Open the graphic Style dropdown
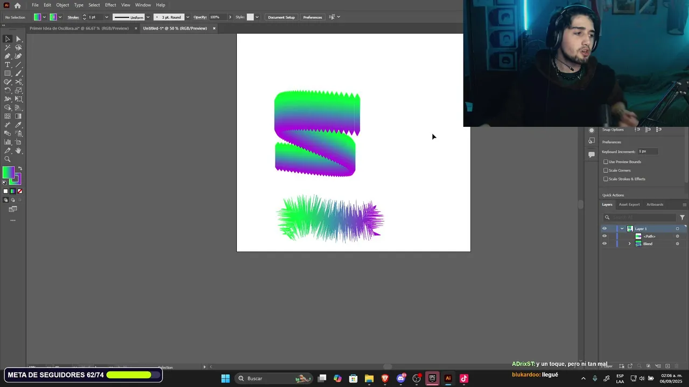The width and height of the screenshot is (689, 387). pyautogui.click(x=257, y=17)
